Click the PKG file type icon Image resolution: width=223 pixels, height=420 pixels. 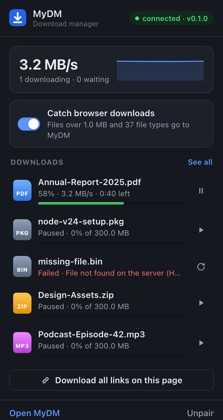[x=22, y=230]
